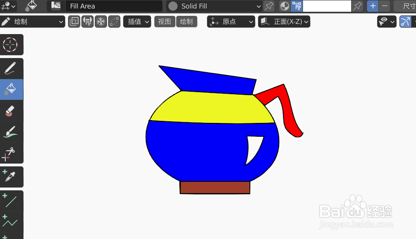Viewport: 416px width, 239px height.
Task: Open the visibility selectability dropdown
Action: click(x=387, y=22)
